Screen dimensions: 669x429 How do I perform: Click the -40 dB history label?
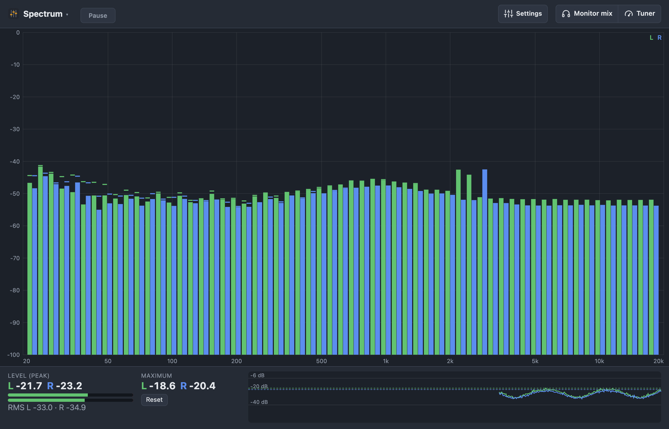pyautogui.click(x=259, y=402)
